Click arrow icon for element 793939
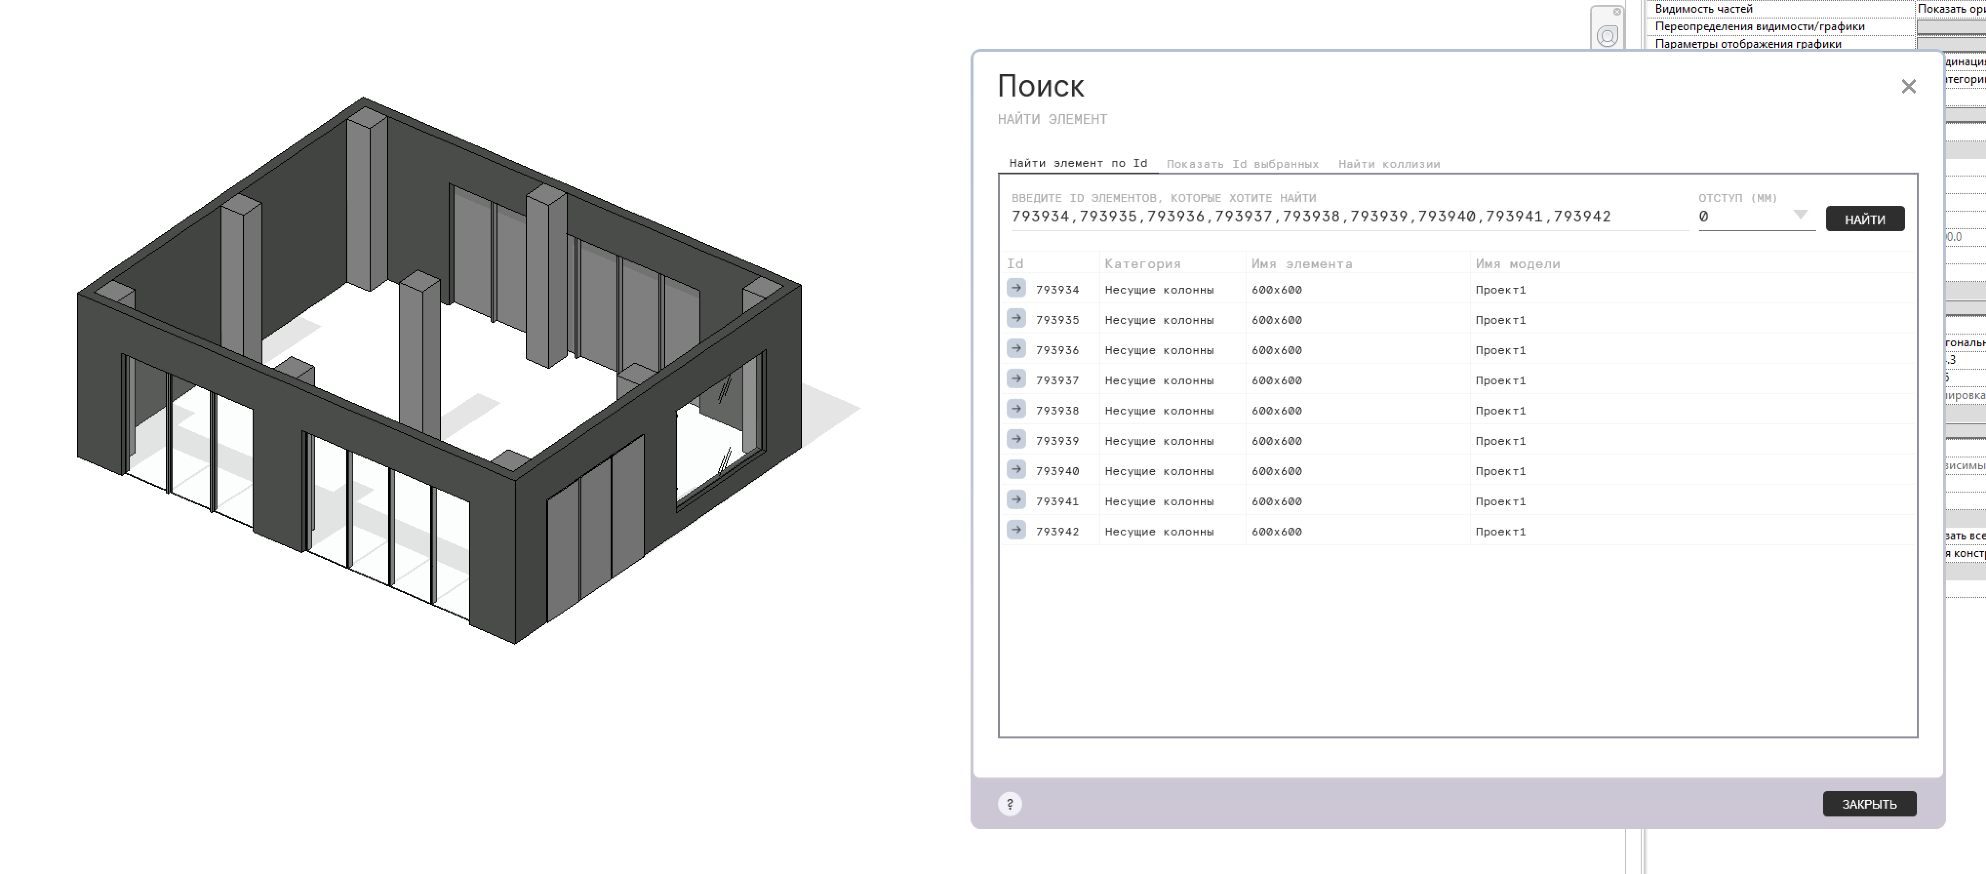The image size is (1986, 874). pos(1016,439)
